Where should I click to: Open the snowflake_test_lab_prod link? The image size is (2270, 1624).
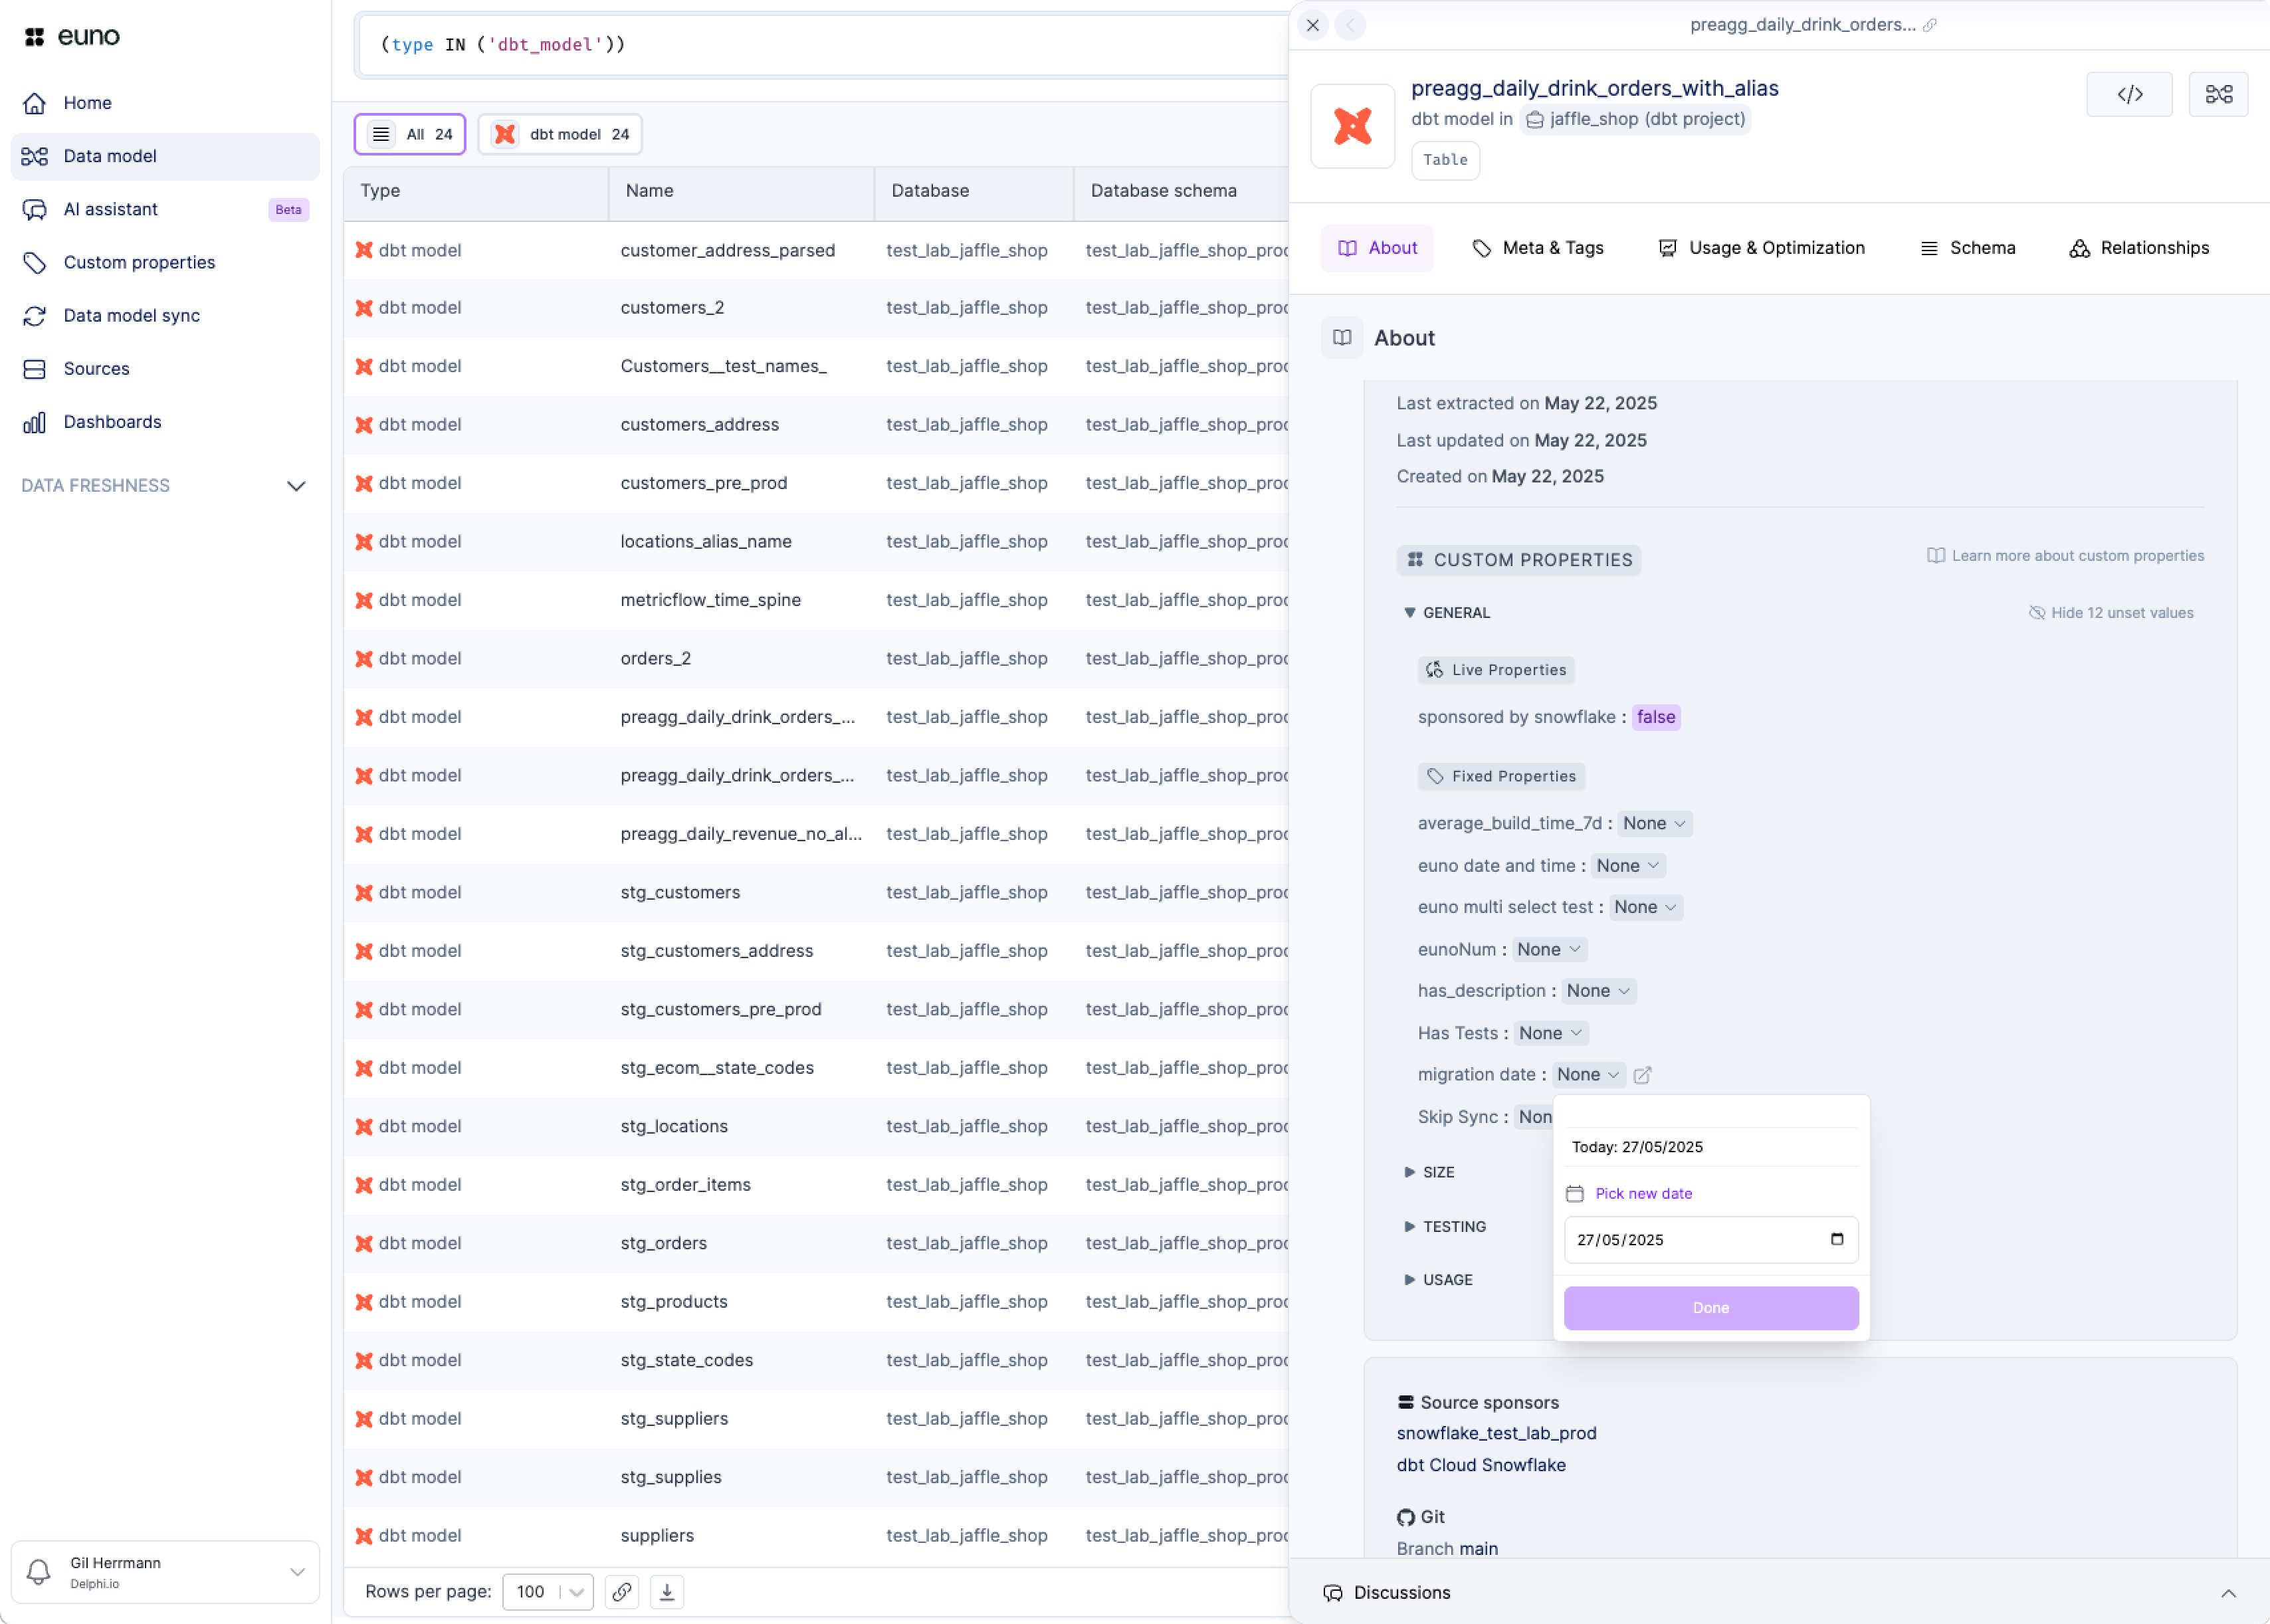click(1496, 1433)
